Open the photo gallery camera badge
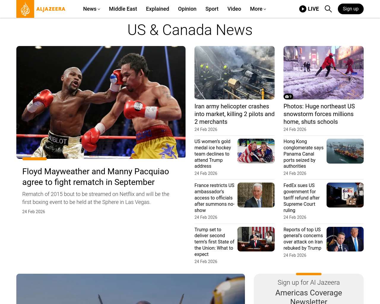Viewport: 380px width, 304px height. tap(288, 96)
